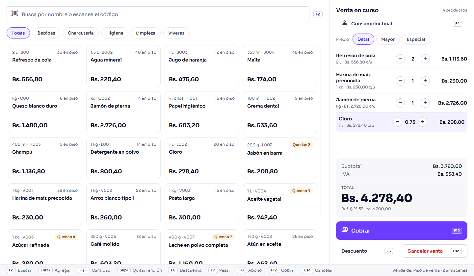The image size is (474, 276).
Task: Filter products by Bebidas
Action: (x=46, y=33)
